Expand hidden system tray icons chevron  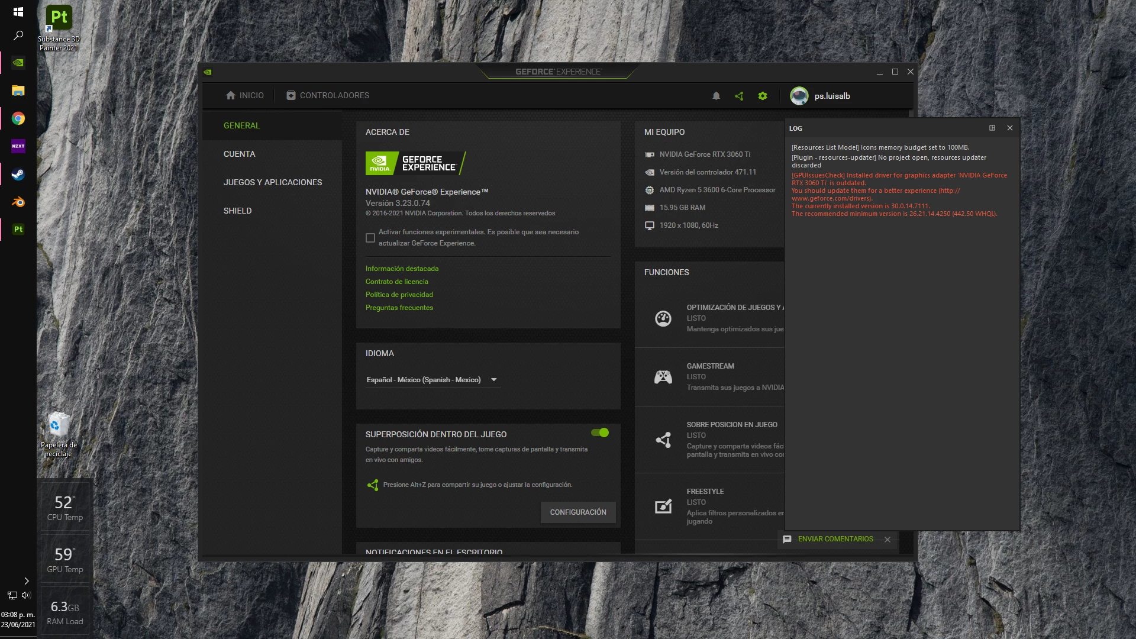click(x=26, y=581)
